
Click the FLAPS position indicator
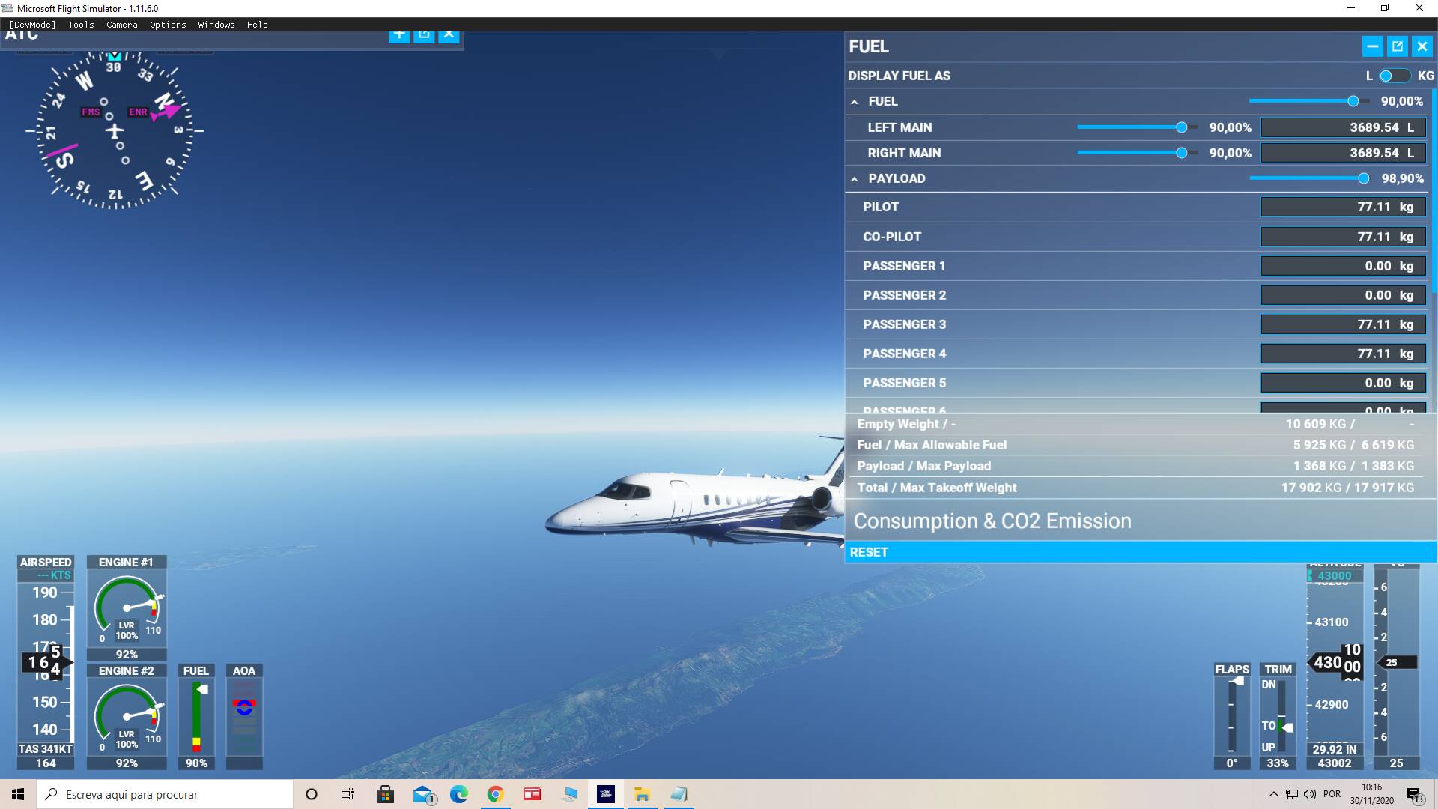(x=1232, y=716)
